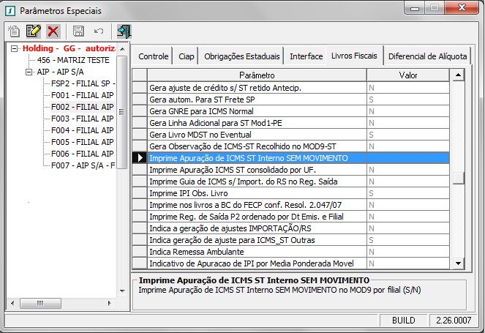
Task: Switch to the Controle tab
Action: pos(153,56)
